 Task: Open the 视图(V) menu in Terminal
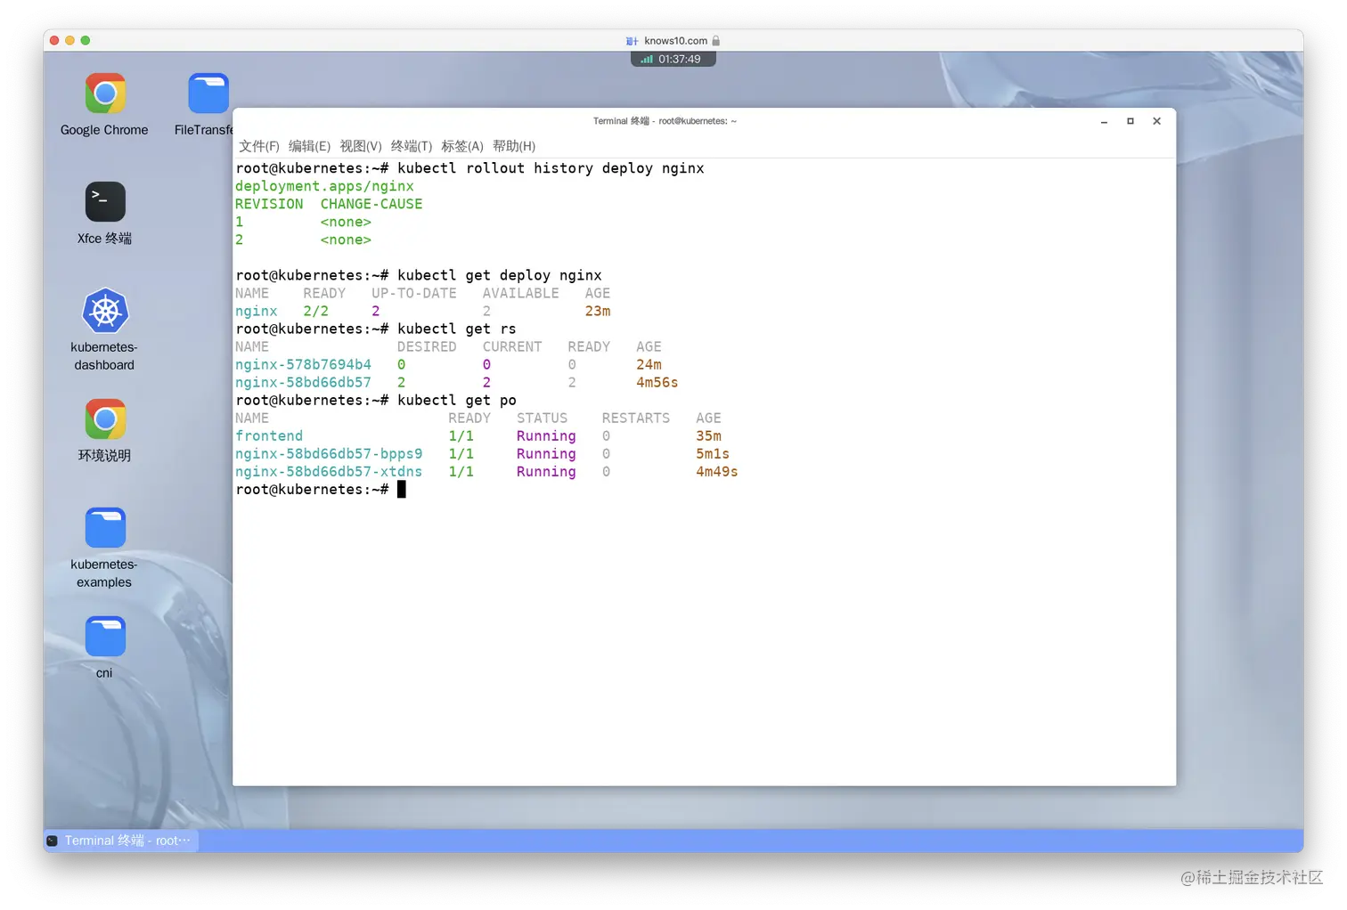tap(361, 146)
